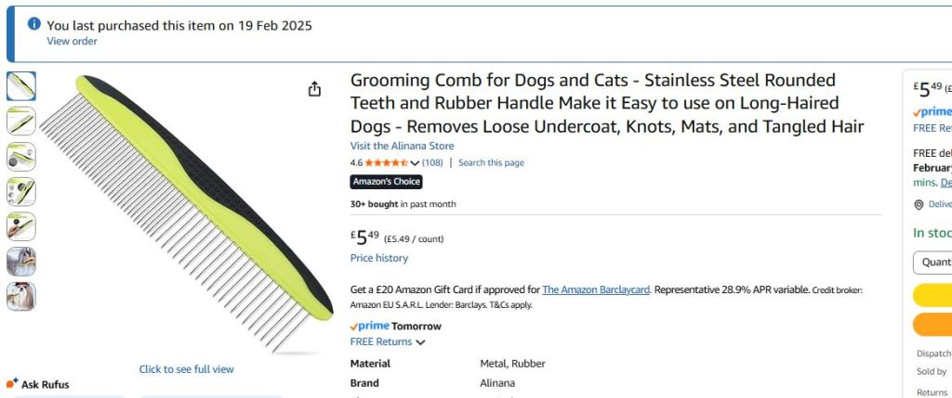Click the star rating icons

point(385,163)
